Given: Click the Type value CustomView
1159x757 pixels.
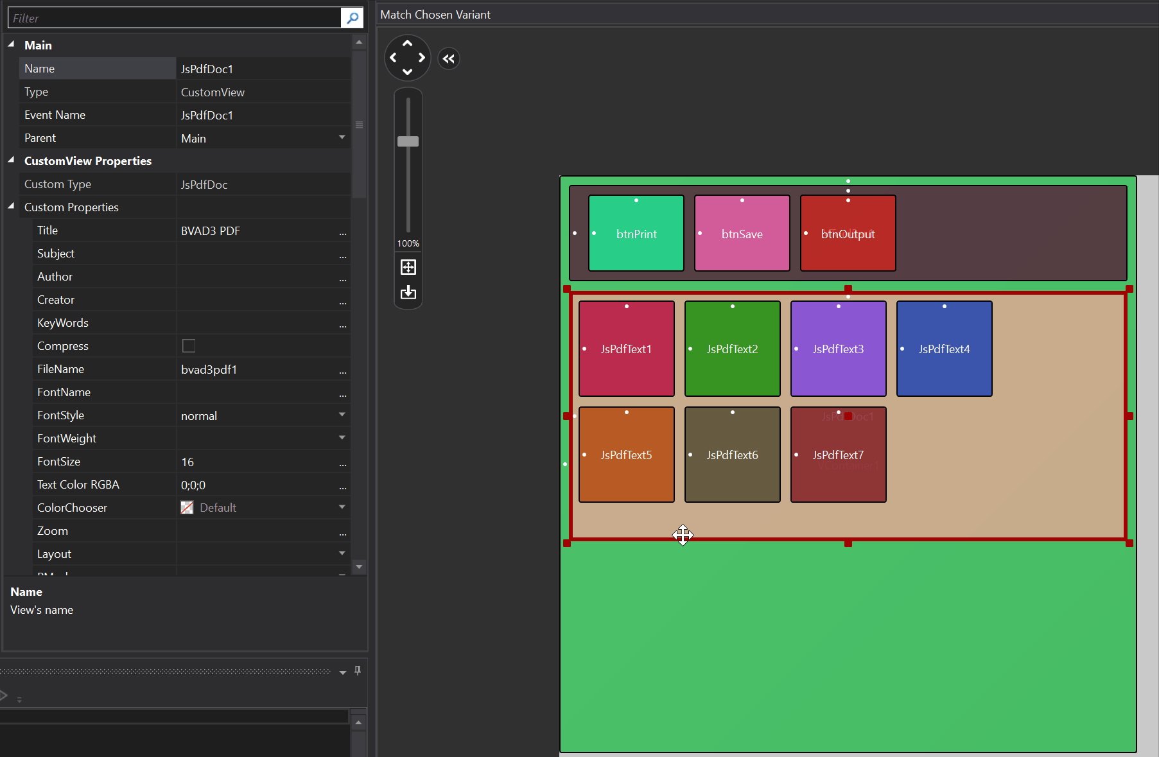Looking at the screenshot, I should (213, 92).
